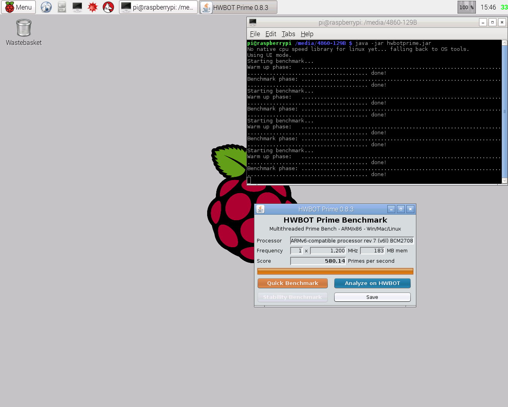Image resolution: width=508 pixels, height=407 pixels.
Task: Click the Java icon in HWBOT title bar
Action: (x=260, y=209)
